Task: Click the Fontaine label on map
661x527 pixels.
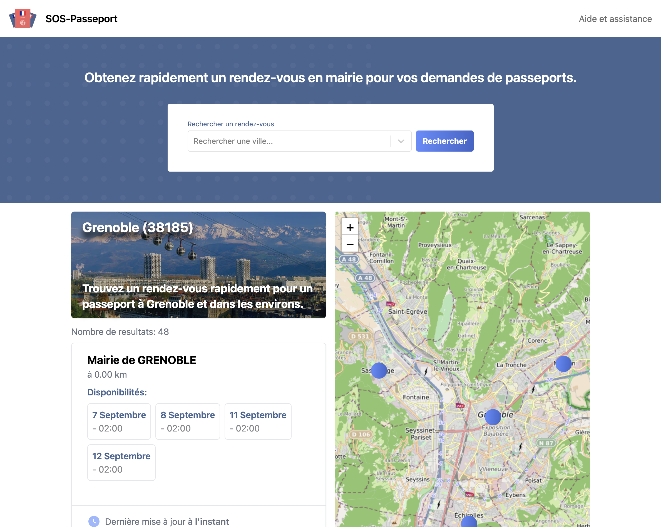Action: [416, 397]
